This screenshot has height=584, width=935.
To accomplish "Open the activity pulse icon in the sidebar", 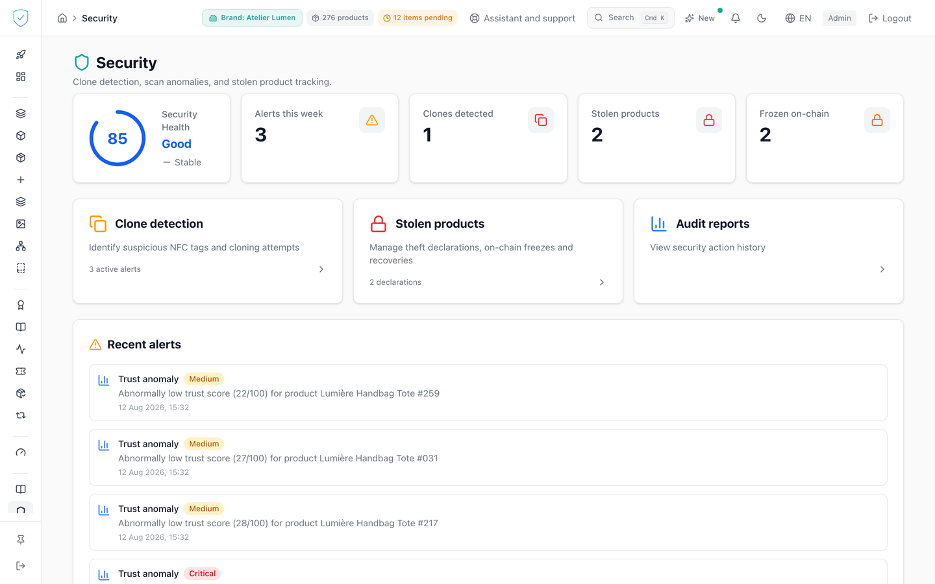I will pyautogui.click(x=21, y=349).
